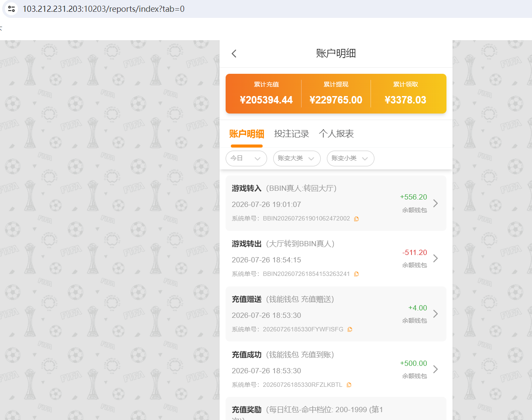This screenshot has width=532, height=420.
Task: Click the 游戏转入 entry title
Action: pos(247,189)
